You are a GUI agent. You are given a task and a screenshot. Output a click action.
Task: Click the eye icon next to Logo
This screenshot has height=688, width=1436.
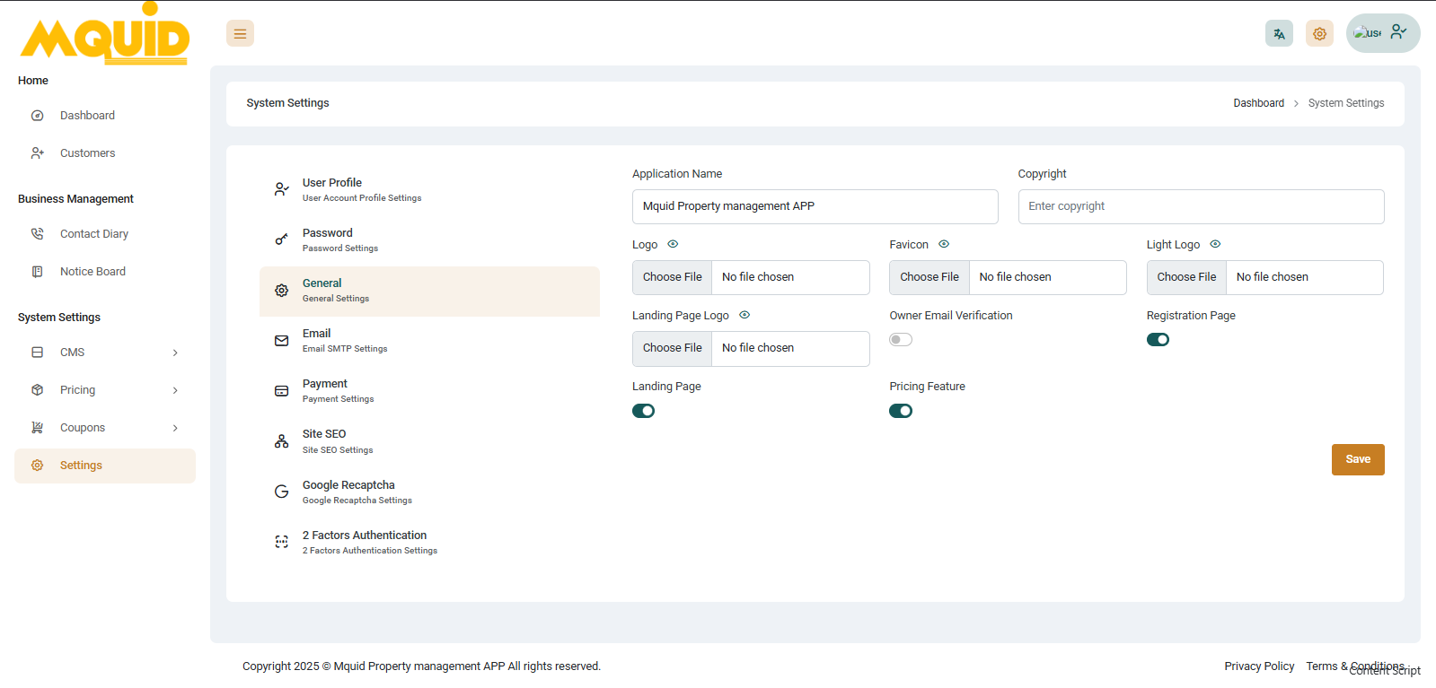coord(673,244)
